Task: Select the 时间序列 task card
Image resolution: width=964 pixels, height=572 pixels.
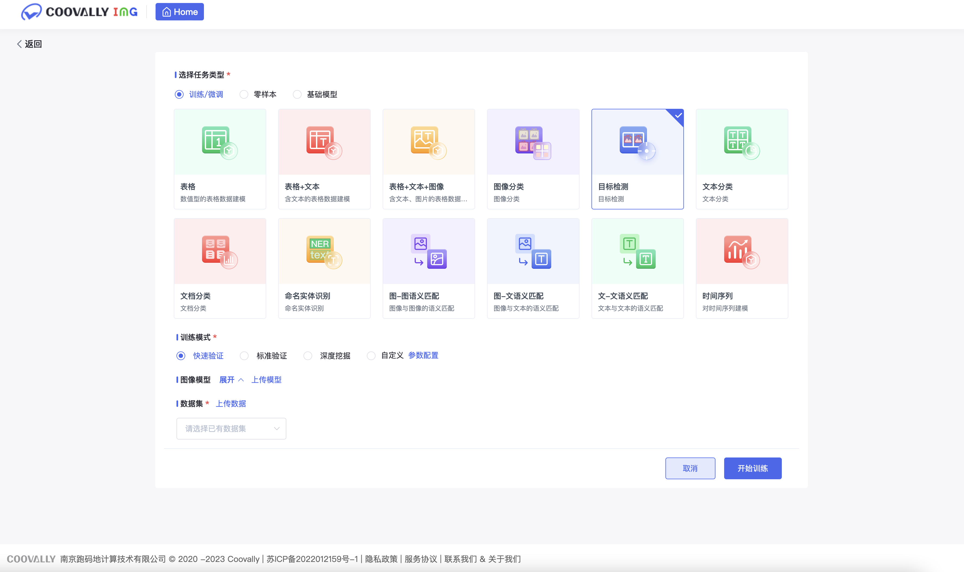Action: click(742, 268)
